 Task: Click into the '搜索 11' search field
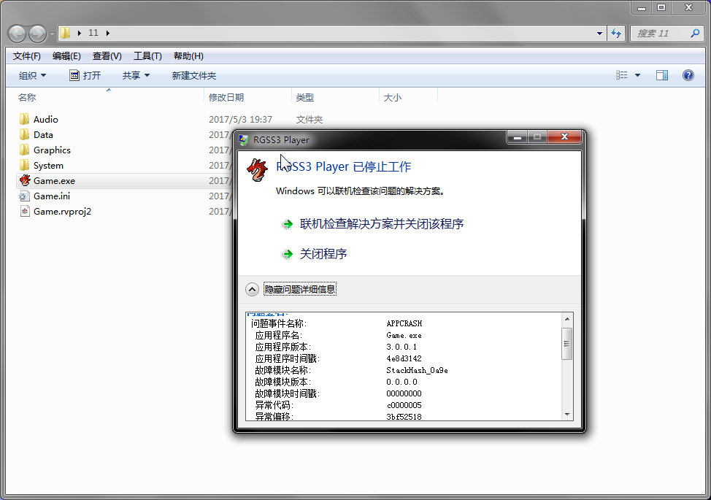660,33
